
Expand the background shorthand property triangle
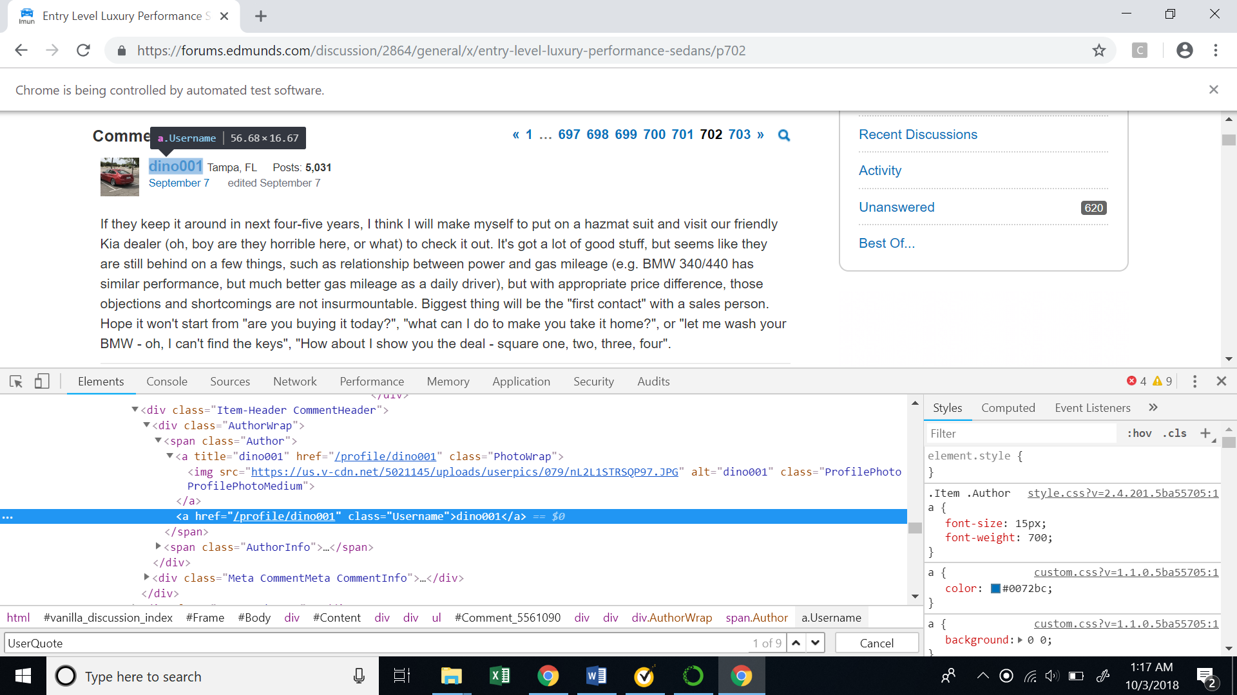pos(1020,640)
